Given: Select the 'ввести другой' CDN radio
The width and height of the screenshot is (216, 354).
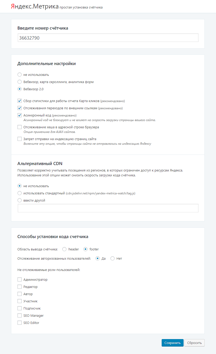Looking at the screenshot, I should [x=20, y=201].
